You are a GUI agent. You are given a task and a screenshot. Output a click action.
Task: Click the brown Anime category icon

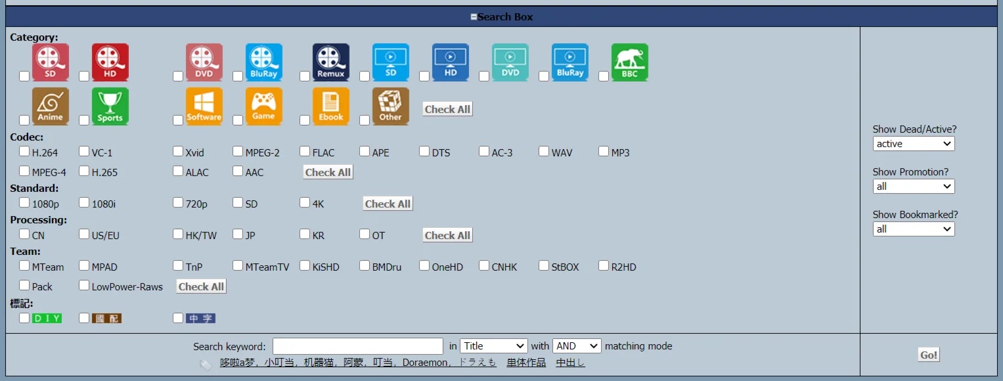[51, 106]
